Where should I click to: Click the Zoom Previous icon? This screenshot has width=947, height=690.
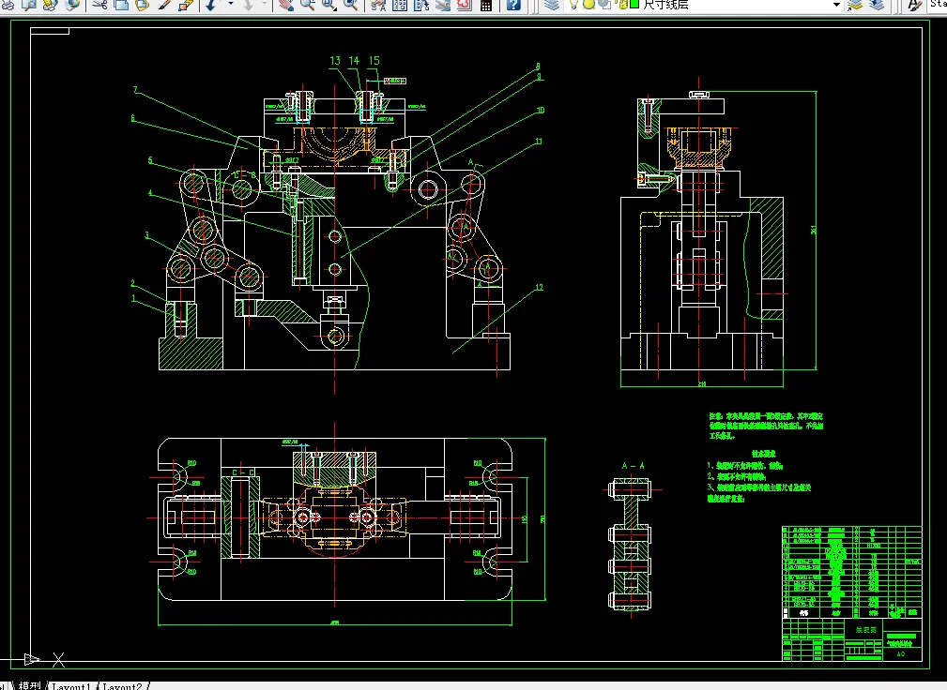click(x=351, y=5)
